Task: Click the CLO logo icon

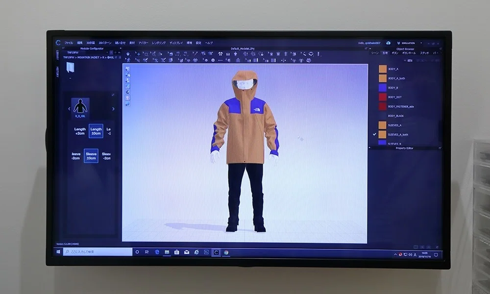Action: (x=58, y=43)
